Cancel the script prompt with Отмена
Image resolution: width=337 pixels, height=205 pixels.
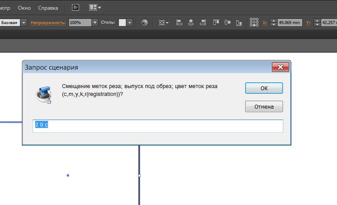[x=264, y=106]
